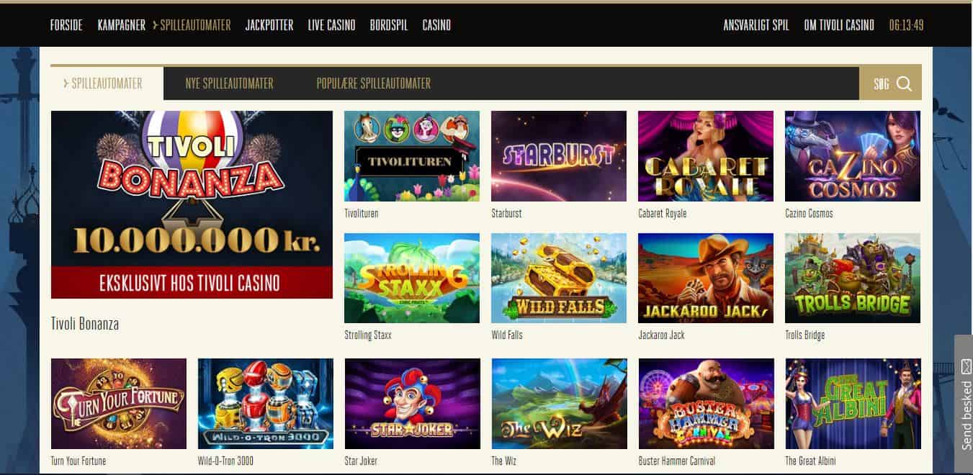Open the Cazino Cosmos game tile
The height and width of the screenshot is (475, 973).
point(853,156)
